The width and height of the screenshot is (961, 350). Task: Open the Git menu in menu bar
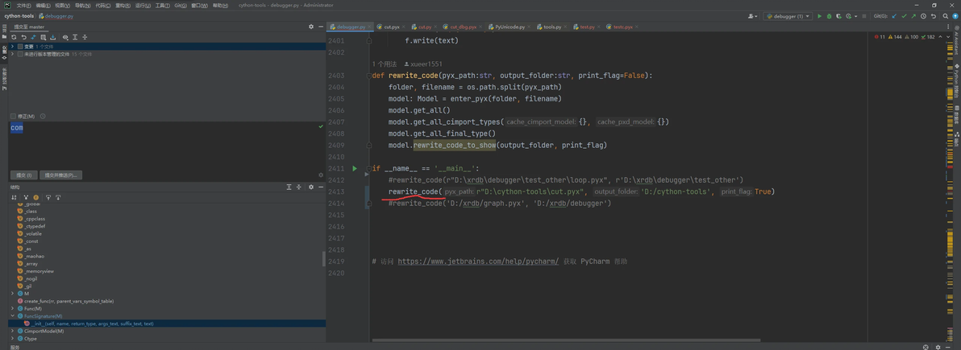181,5
